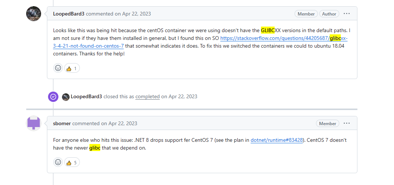The image size is (394, 185).
Task: Toggle thumbs up reaction with 5 votes
Action: 72,162
